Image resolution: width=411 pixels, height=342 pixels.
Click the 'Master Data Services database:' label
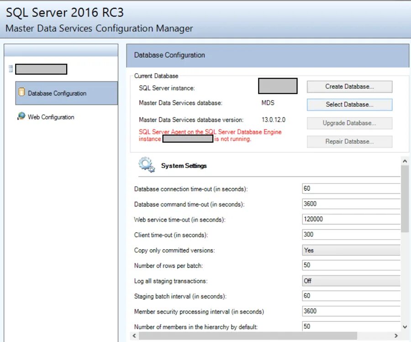[x=180, y=103]
